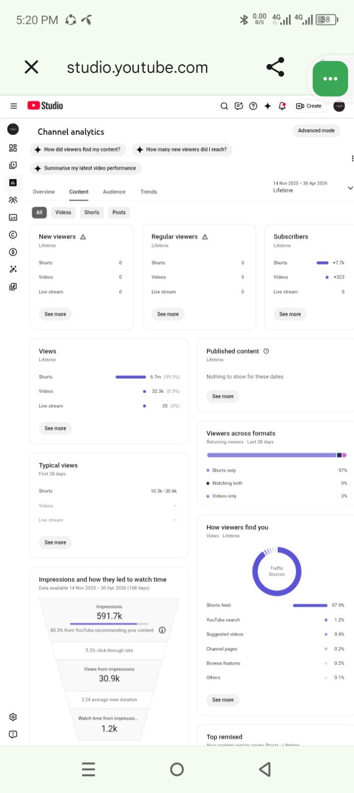This screenshot has width=354, height=793.
Task: Select the Analytics sidebar icon
Action: click(13, 182)
